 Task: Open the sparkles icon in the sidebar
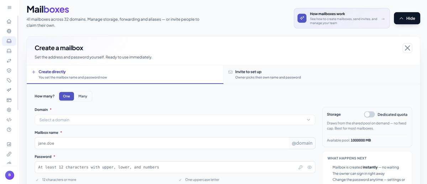[x=9, y=90]
